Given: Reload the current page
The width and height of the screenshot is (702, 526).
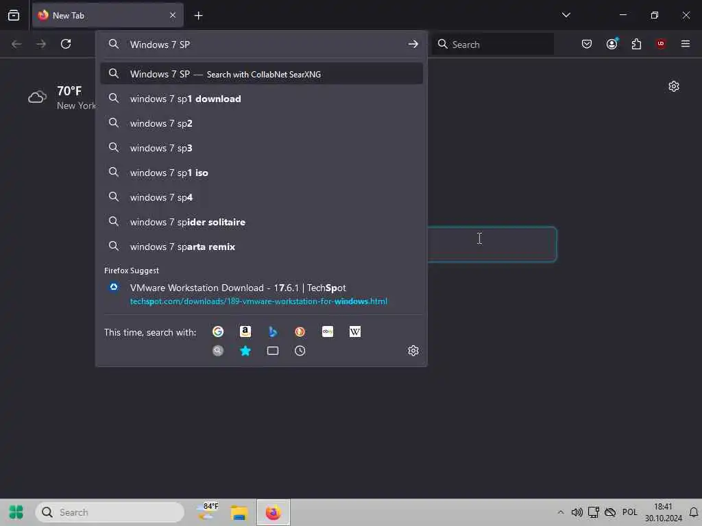Looking at the screenshot, I should [66, 44].
